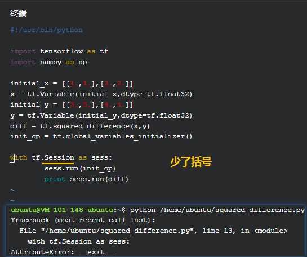Click the x = tf.Variable line
The image size is (307, 257).
101,94
